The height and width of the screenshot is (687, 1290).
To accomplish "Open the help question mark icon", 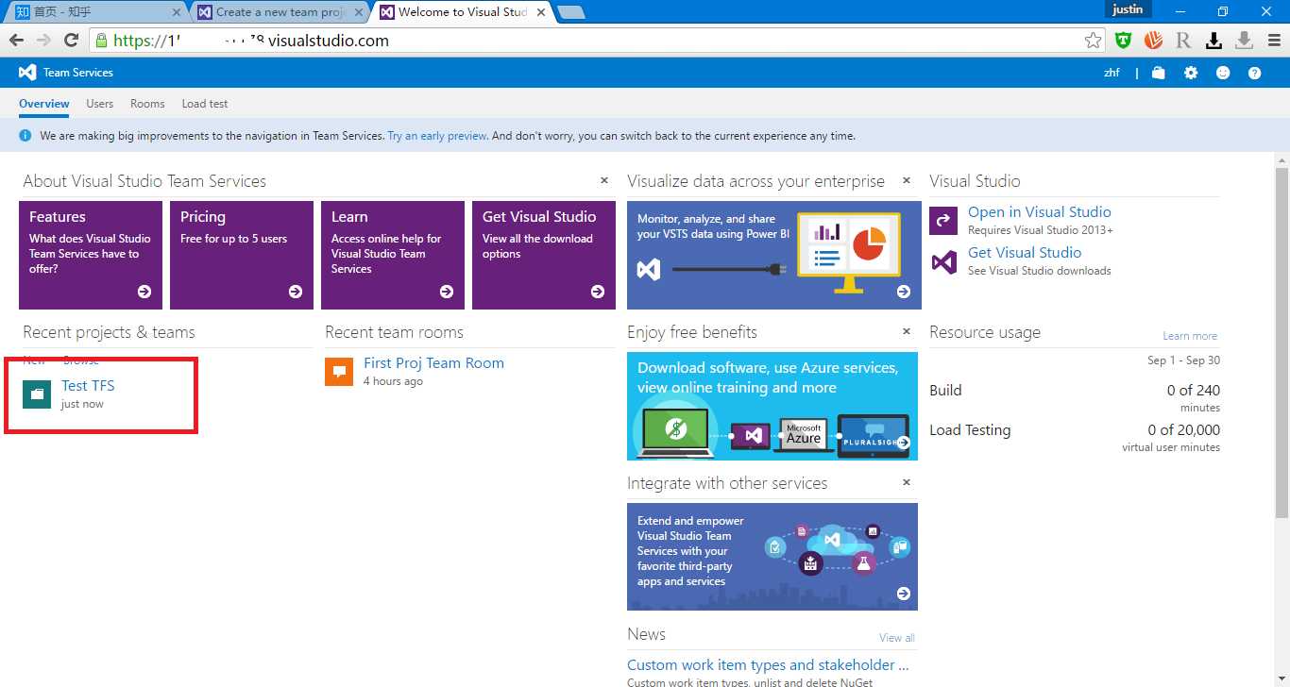I will 1254,73.
